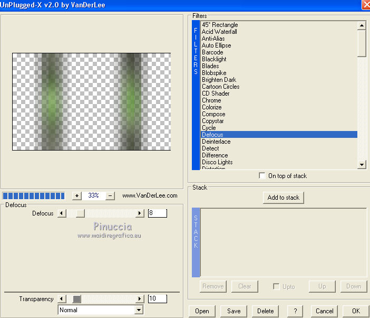Screen dimensions: 370x318
Task: Click the Remove stack button
Action: (x=213, y=286)
